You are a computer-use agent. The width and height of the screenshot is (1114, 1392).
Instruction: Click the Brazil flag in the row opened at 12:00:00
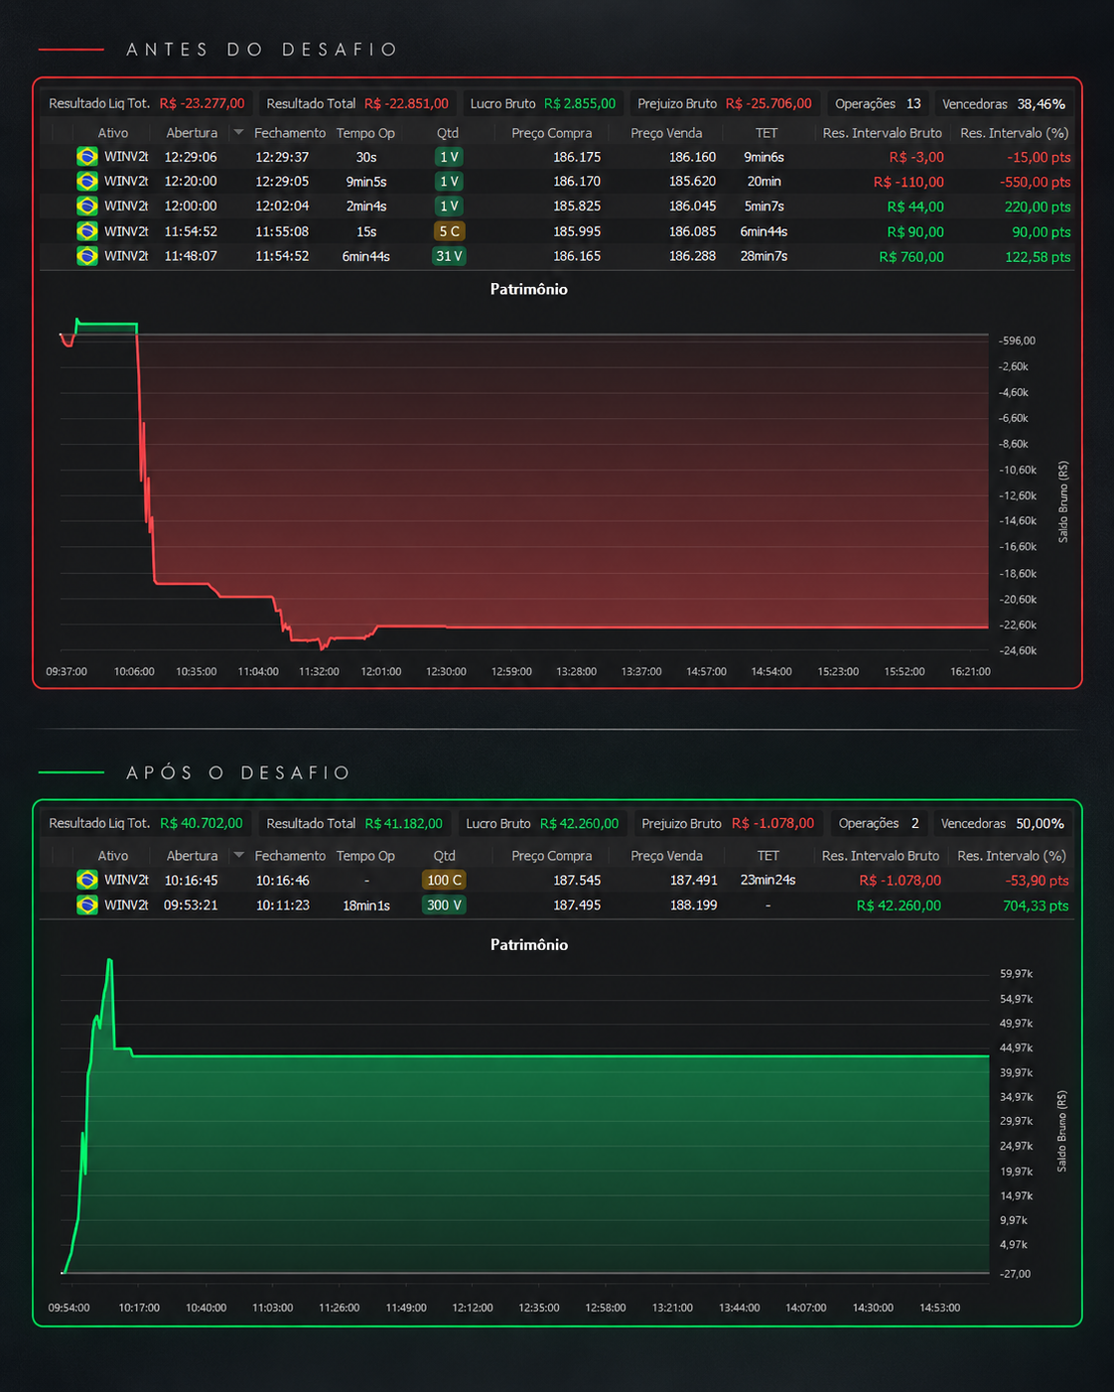pos(87,207)
